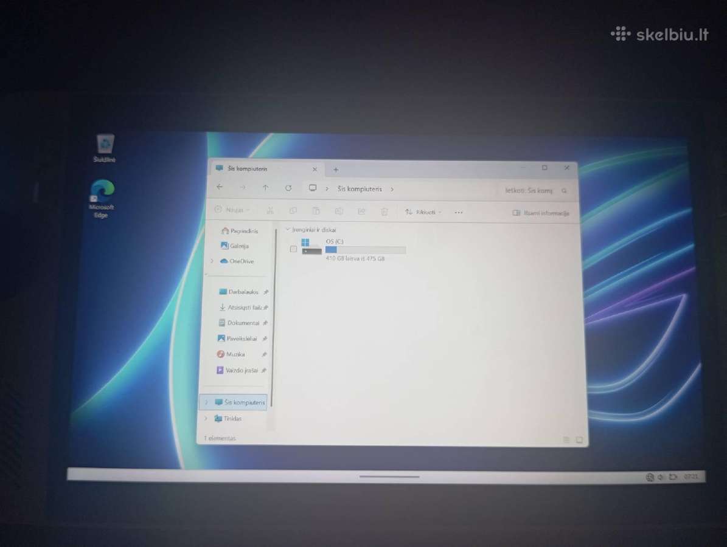Click the "1 elementas" status text
The width and height of the screenshot is (727, 547).
tap(220, 438)
